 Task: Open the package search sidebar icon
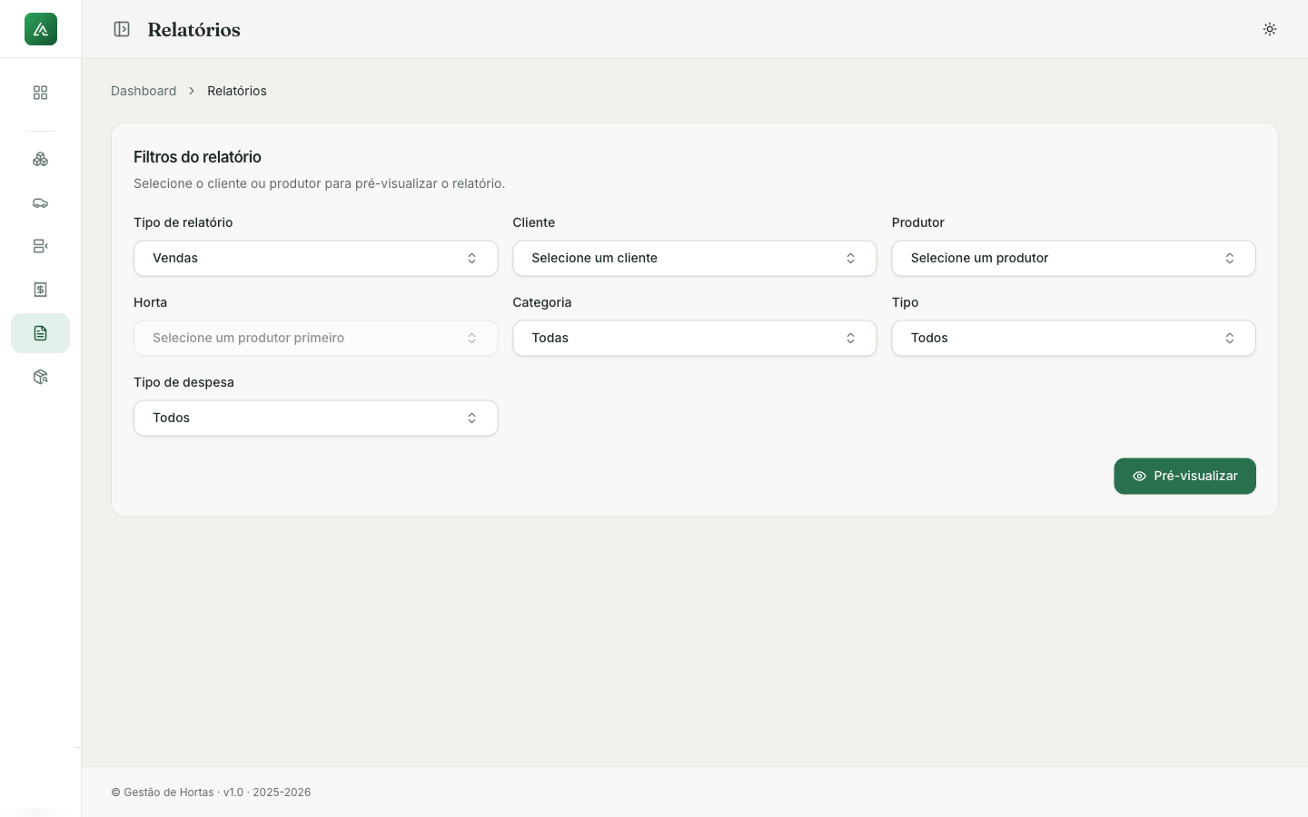(x=40, y=377)
